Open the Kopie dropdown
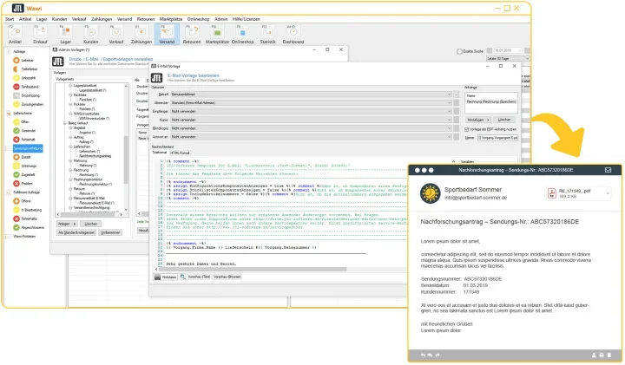This screenshot has height=365, width=625. [312, 120]
